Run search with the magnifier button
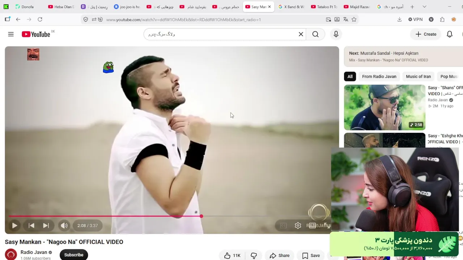 pyautogui.click(x=315, y=34)
